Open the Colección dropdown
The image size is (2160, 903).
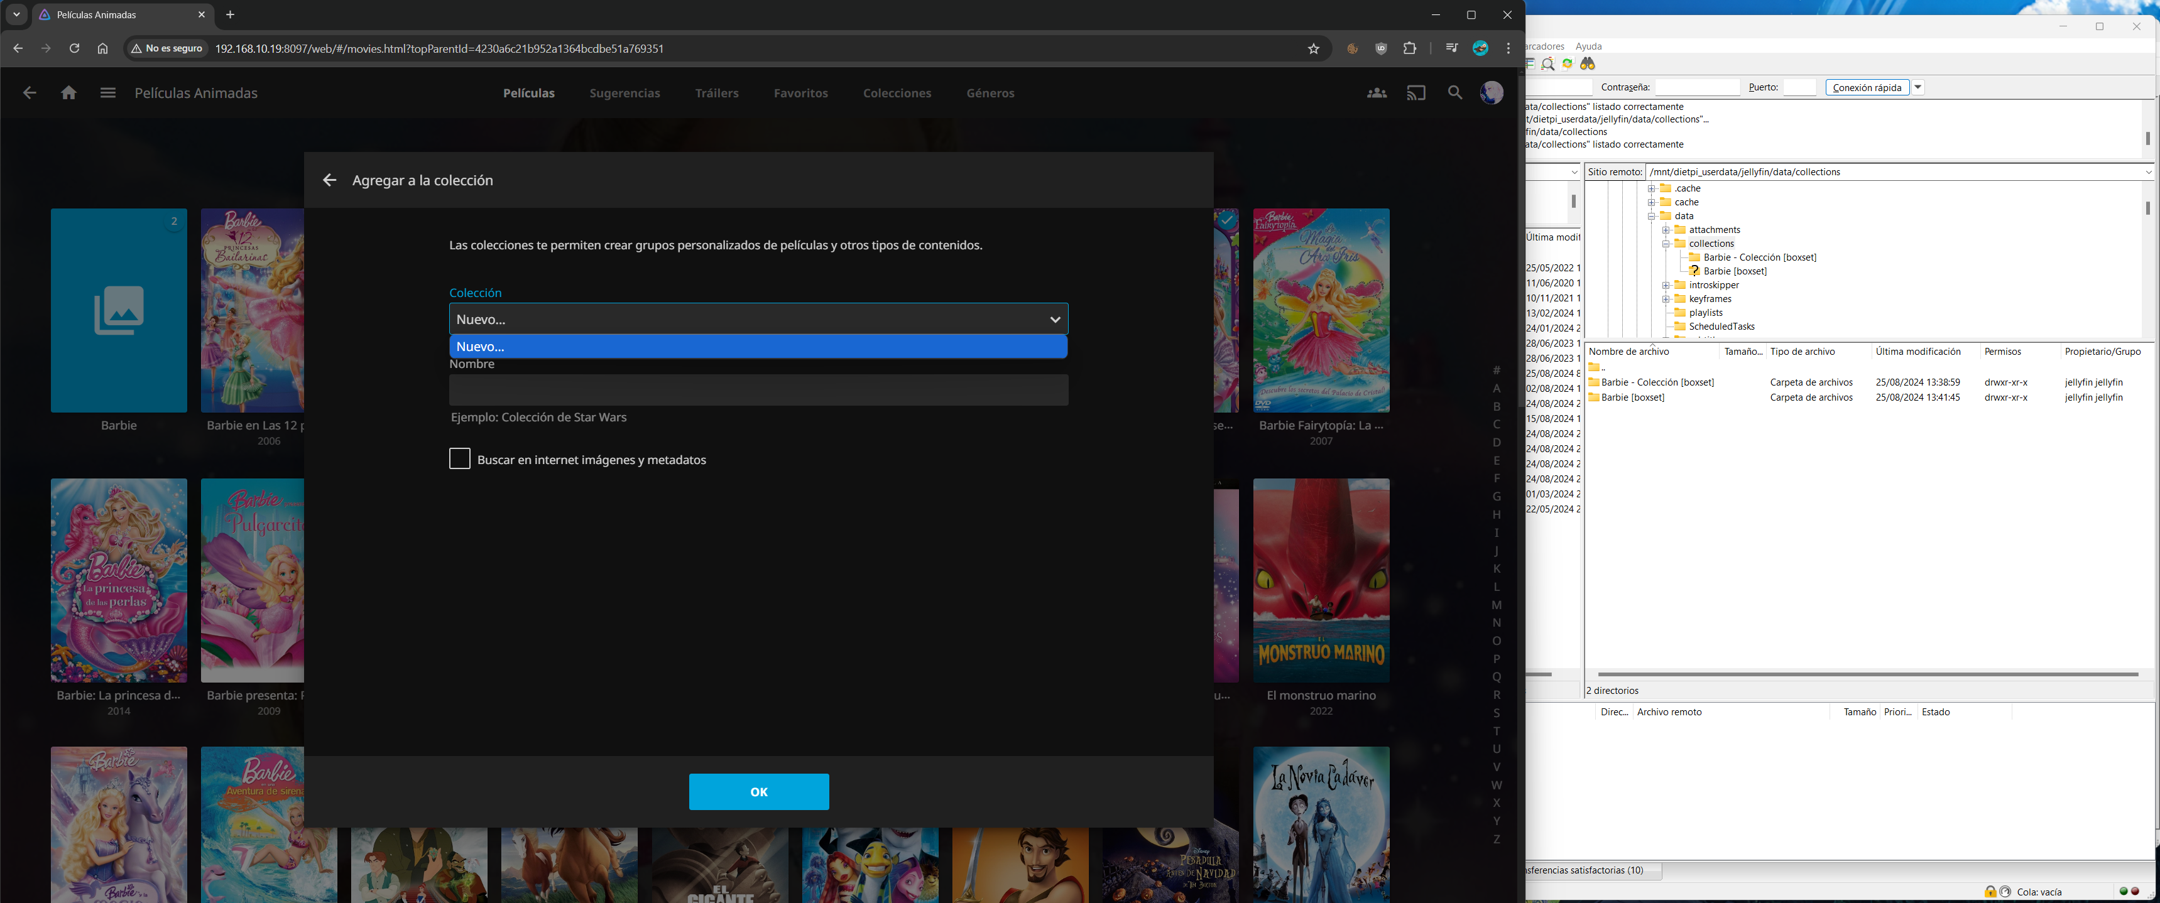(x=758, y=320)
